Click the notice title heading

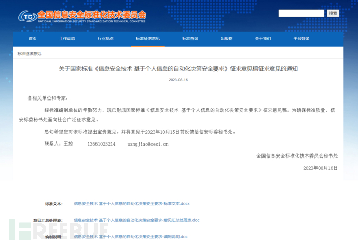click(x=178, y=69)
